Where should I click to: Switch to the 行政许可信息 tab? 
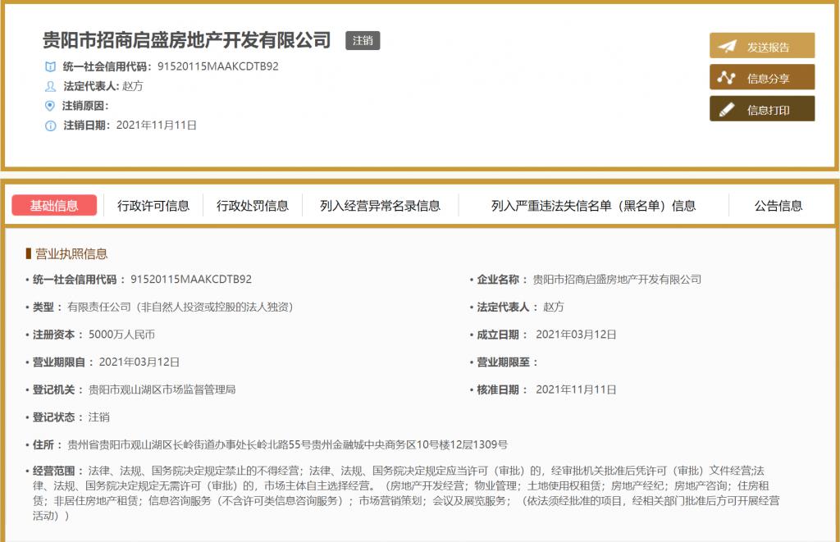tap(153, 206)
